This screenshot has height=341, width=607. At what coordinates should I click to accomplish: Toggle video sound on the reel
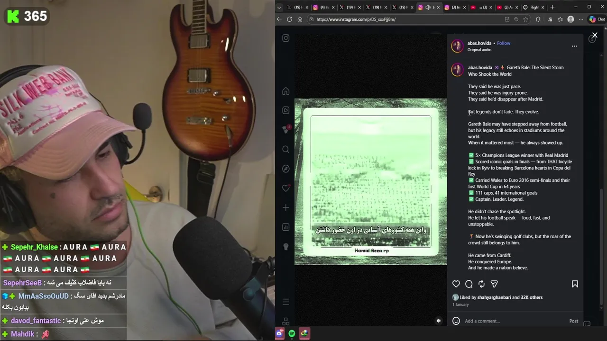[438, 321]
